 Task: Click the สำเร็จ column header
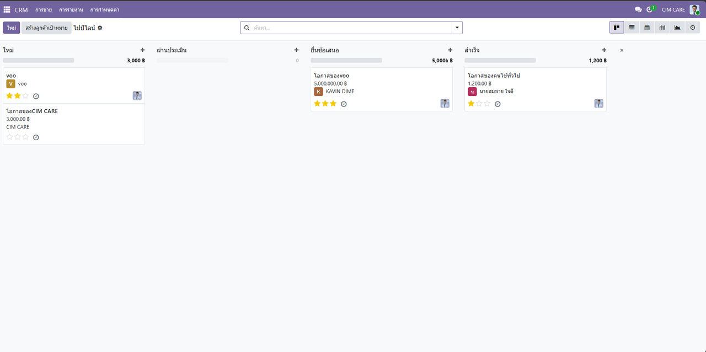(x=472, y=50)
